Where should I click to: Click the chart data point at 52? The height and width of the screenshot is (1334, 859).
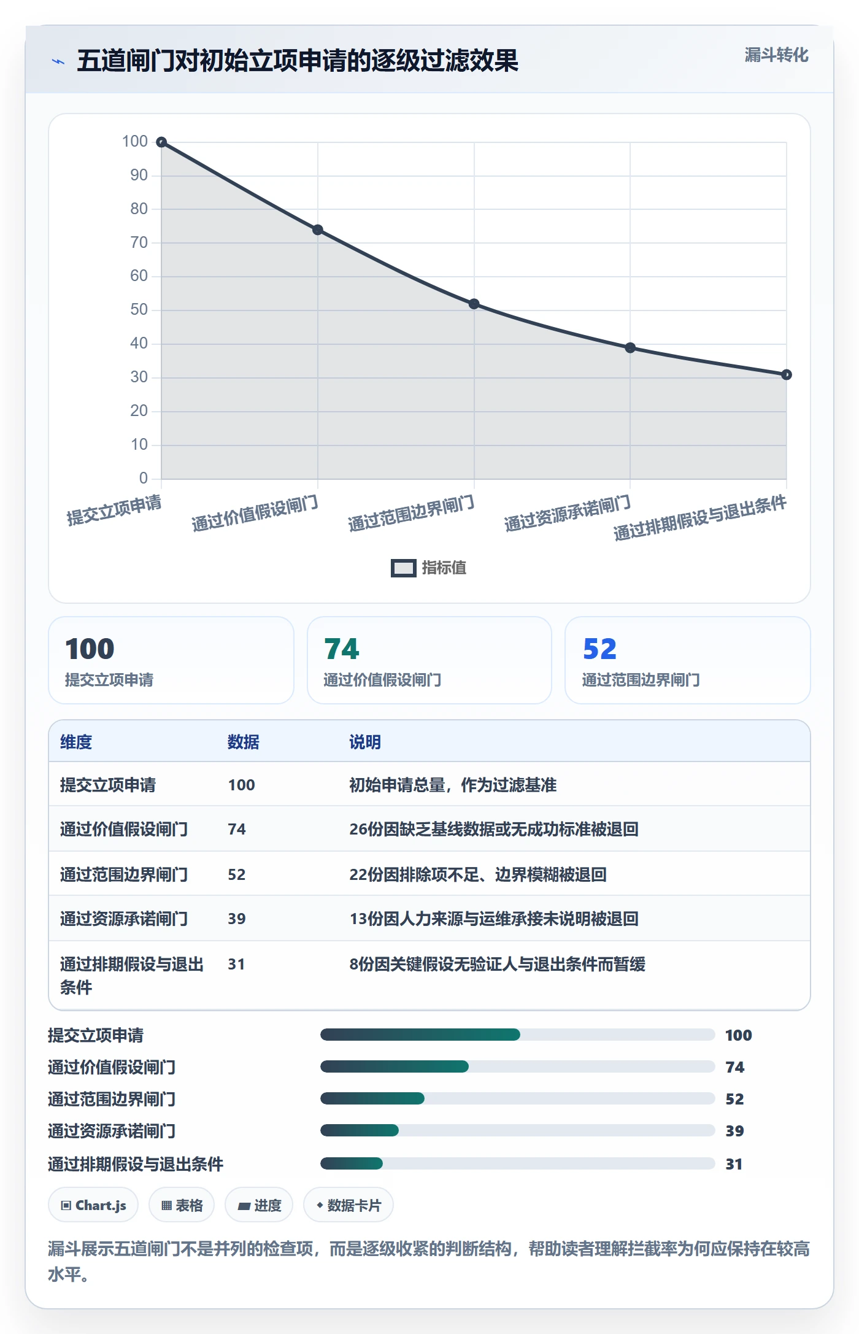pyautogui.click(x=474, y=304)
